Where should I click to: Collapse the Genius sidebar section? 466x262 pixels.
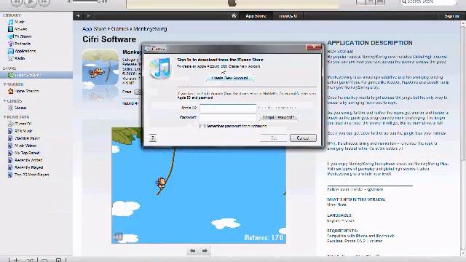coord(4,101)
